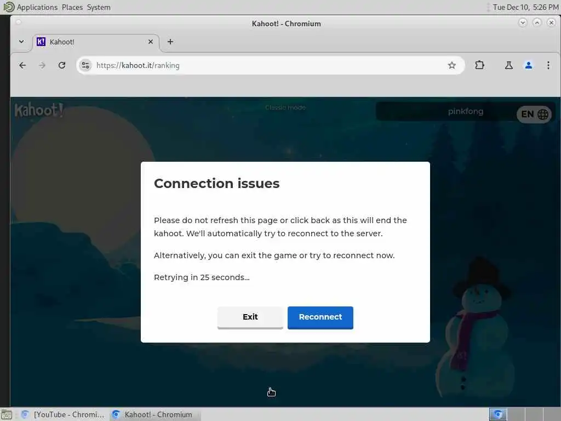Click "Retrying in 25 seconds..." text
This screenshot has height=421, width=561.
[202, 277]
